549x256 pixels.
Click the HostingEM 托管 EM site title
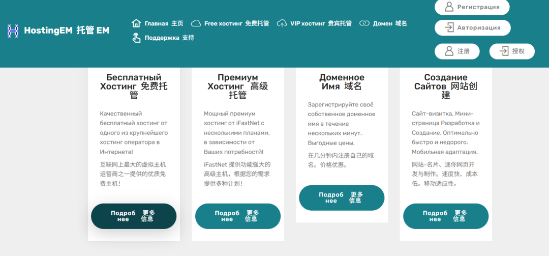tap(67, 31)
